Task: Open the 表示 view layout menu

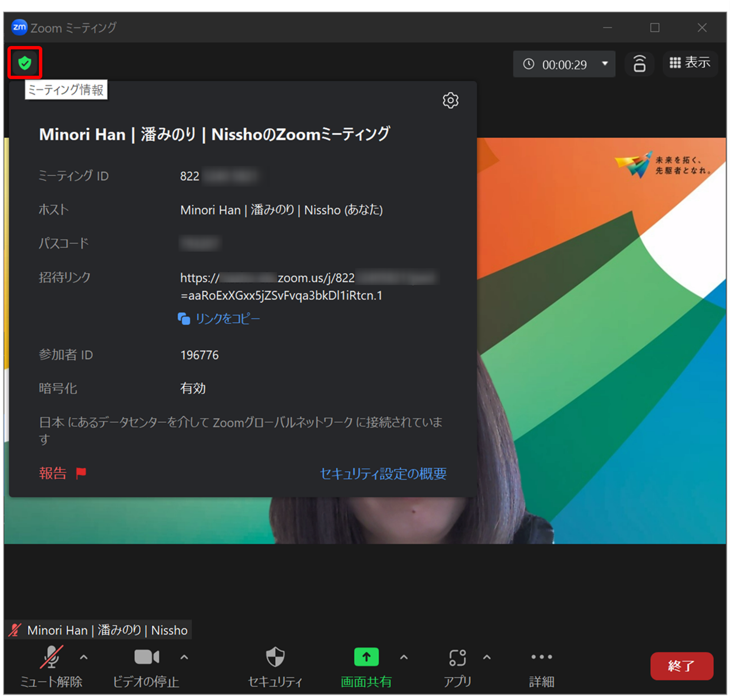Action: coord(690,63)
